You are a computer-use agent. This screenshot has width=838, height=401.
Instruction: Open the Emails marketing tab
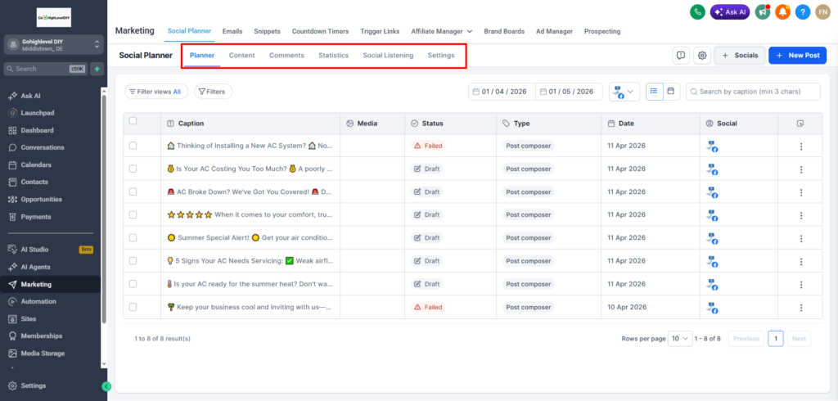tap(232, 31)
